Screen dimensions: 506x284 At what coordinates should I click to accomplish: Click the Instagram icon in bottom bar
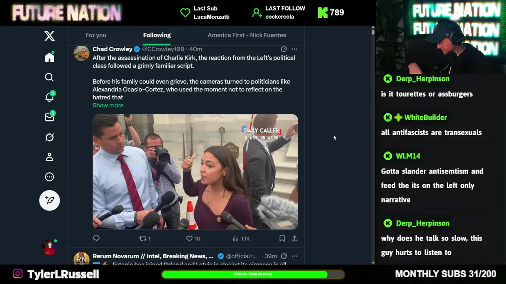pyautogui.click(x=18, y=274)
